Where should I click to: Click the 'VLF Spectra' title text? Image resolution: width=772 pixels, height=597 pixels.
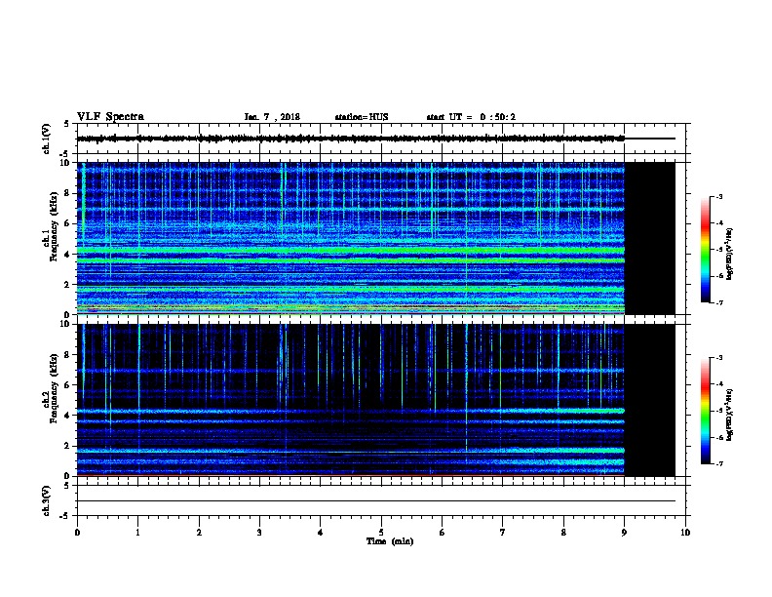tap(110, 117)
